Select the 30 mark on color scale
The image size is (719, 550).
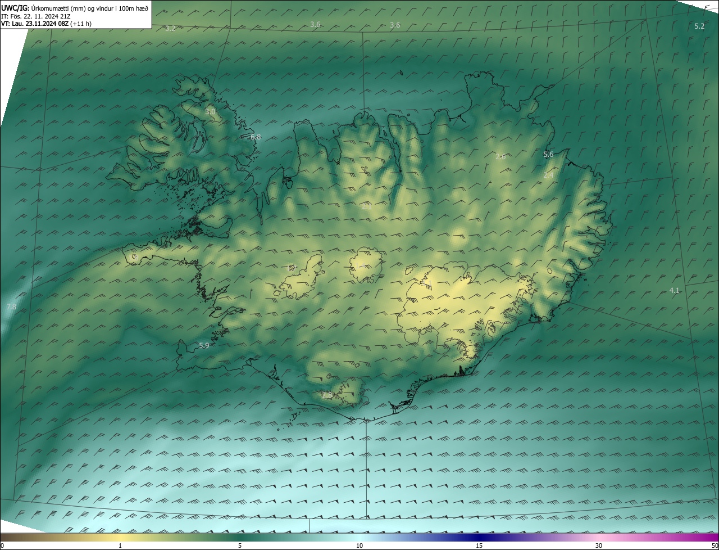point(599,546)
